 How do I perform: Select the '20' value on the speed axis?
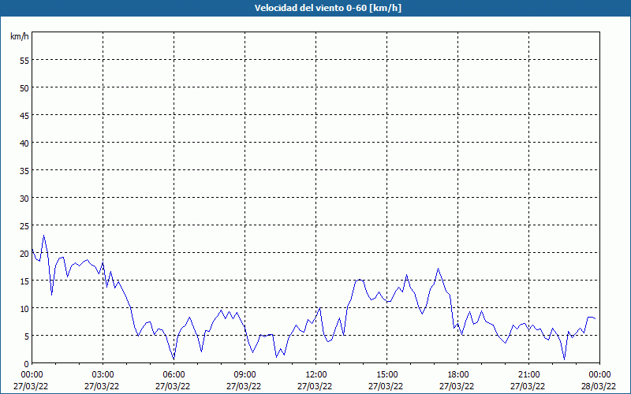pos(24,254)
